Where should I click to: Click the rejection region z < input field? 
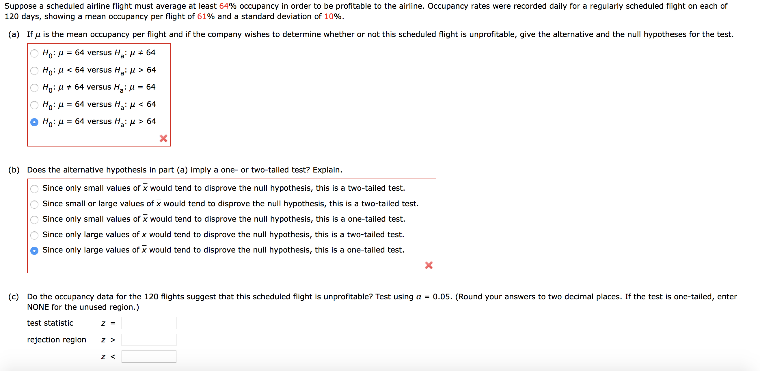149,357
